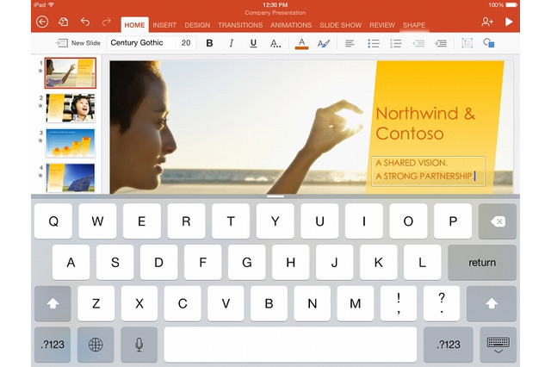Viewport: 551px width, 367px height.
Task: Increase the indent level
Action: point(441,43)
